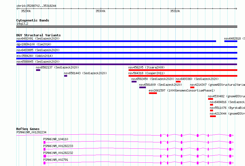245x166 pixels.
Task: Open the nsv6493885 (Sedlazeck2020) label
Action: coord(38,50)
